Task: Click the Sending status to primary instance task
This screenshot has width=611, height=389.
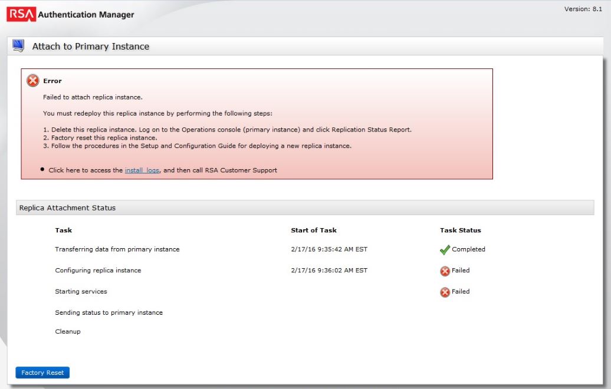Action: (x=109, y=312)
